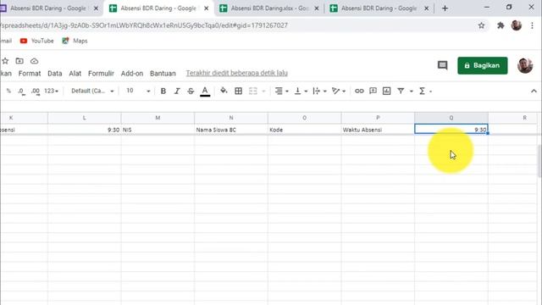Select cell containing 'Waktu Absensi'
Viewport: 542px width, 305px height.
[378, 130]
